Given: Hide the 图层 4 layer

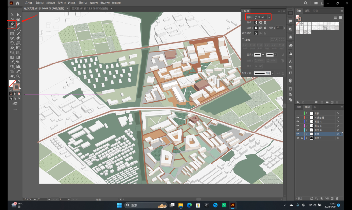Looking at the screenshot, I should coord(298,121).
